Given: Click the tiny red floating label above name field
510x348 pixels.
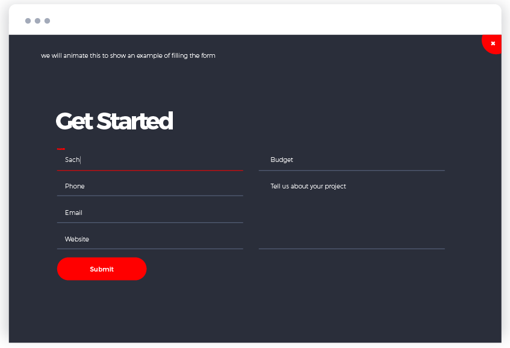Looking at the screenshot, I should 61,149.
